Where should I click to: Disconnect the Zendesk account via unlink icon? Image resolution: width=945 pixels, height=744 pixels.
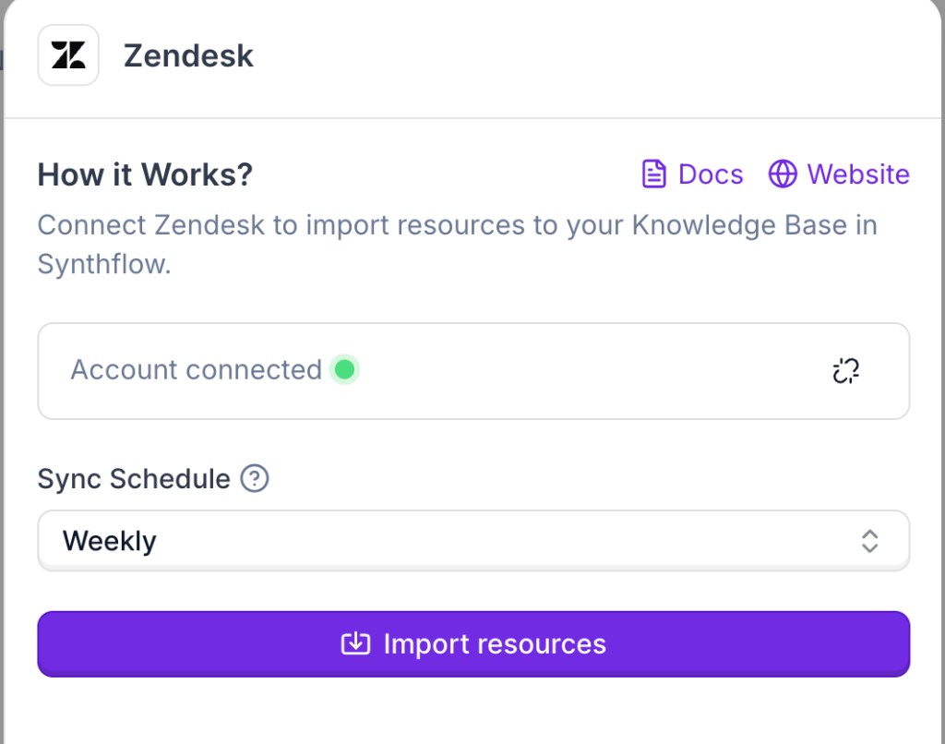(x=845, y=370)
